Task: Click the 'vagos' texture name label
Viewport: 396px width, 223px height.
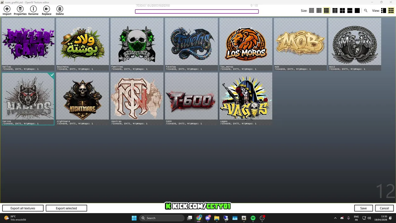Action: tap(224, 121)
